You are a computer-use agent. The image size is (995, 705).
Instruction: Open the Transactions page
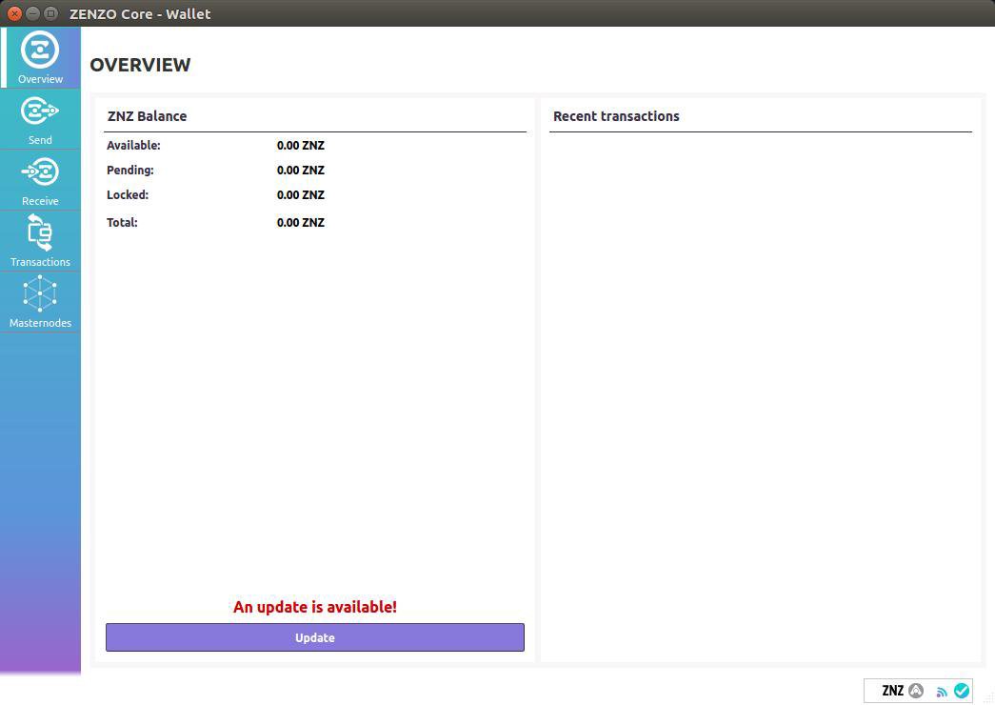(x=40, y=241)
